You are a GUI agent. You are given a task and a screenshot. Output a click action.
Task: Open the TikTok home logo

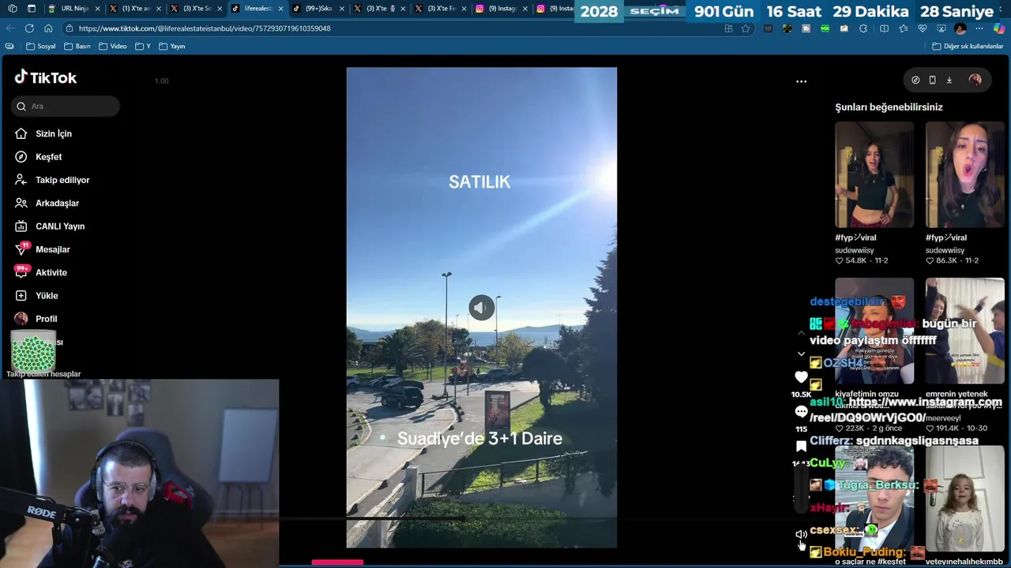click(x=46, y=77)
